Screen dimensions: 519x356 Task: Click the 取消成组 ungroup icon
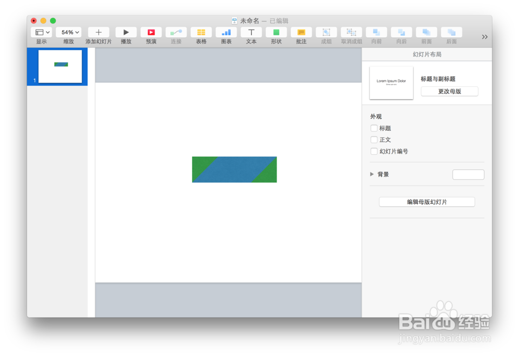pos(351,32)
